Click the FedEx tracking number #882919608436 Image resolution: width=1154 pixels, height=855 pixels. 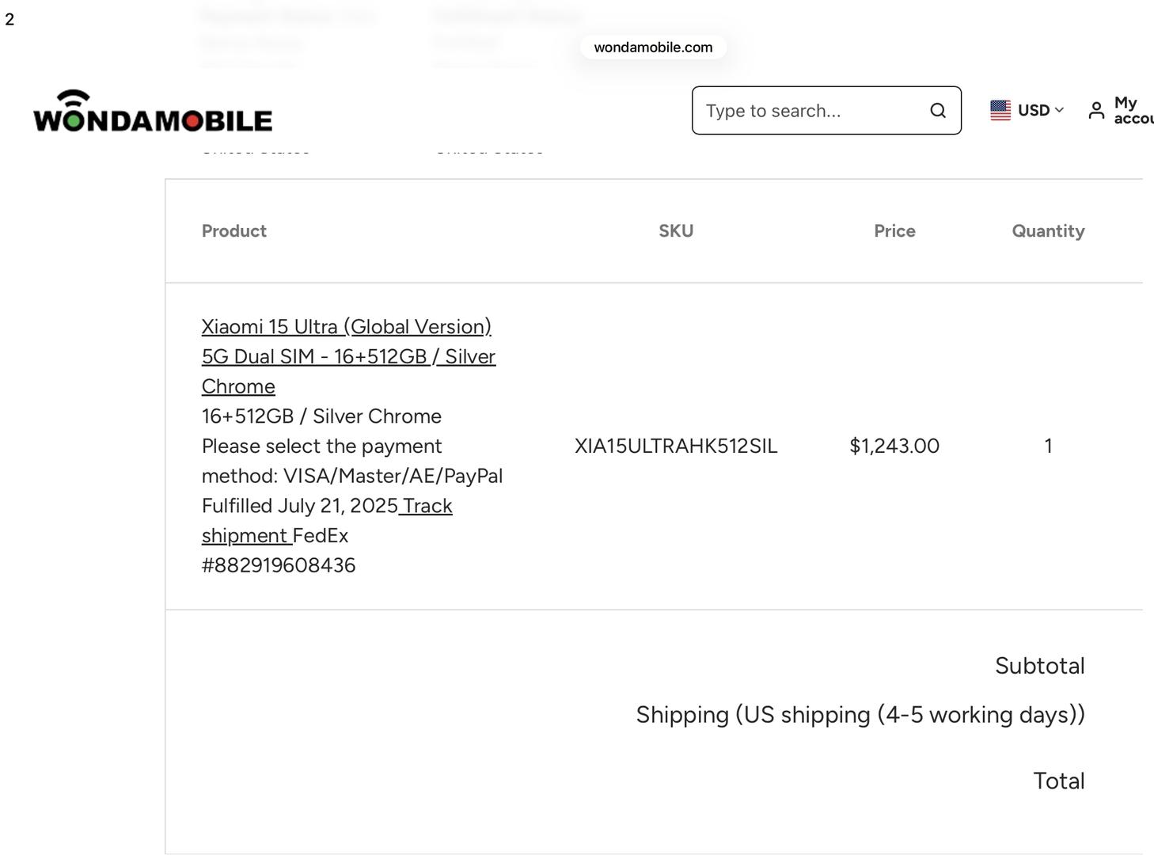(279, 565)
